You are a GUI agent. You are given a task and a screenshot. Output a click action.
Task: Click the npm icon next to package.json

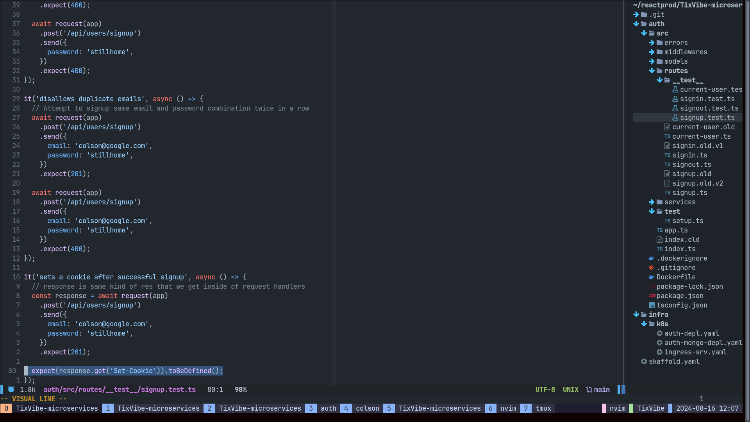coord(652,296)
